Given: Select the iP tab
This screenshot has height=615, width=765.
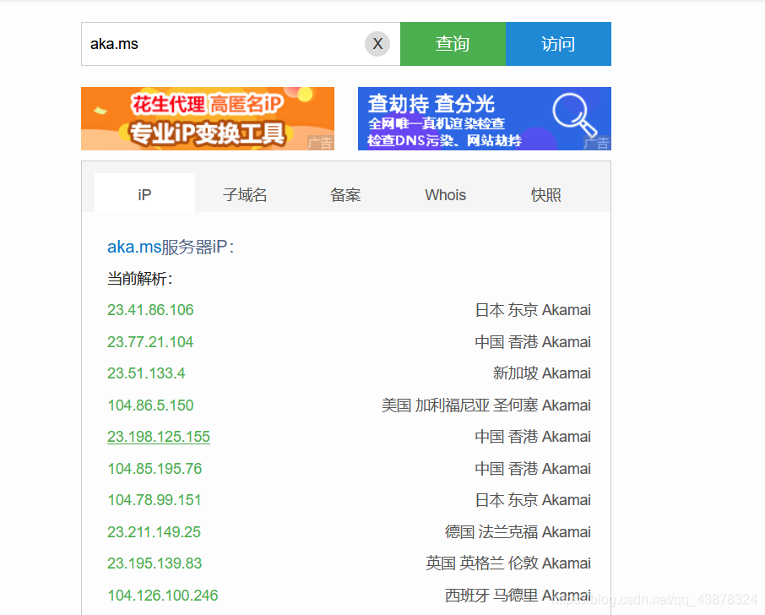Looking at the screenshot, I should tap(144, 193).
